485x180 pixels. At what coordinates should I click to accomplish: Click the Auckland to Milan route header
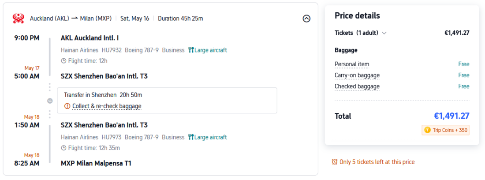coord(71,19)
